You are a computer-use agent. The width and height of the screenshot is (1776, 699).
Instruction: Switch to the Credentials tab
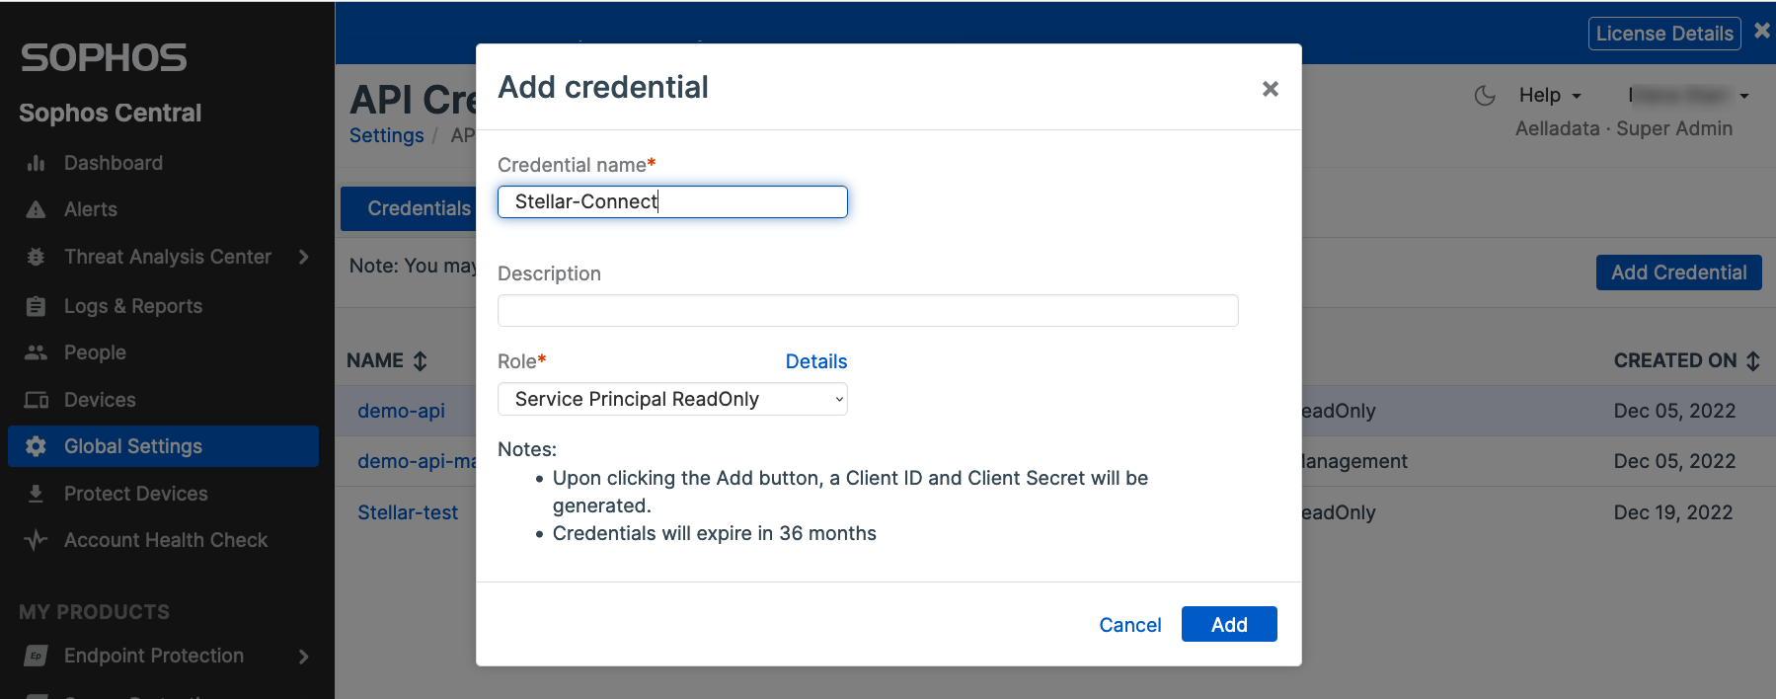click(419, 208)
